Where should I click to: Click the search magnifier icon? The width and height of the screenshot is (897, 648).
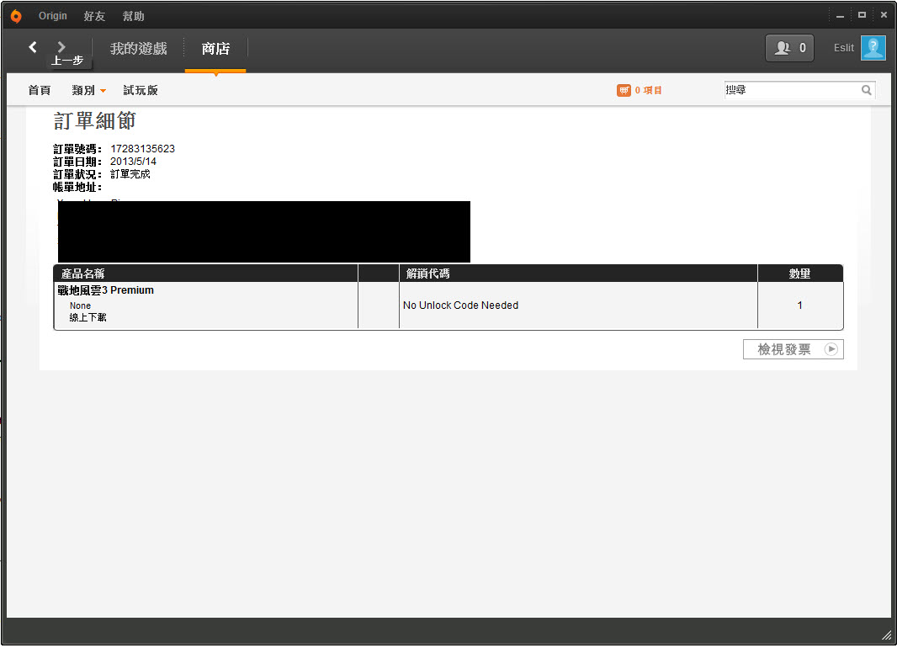click(866, 90)
